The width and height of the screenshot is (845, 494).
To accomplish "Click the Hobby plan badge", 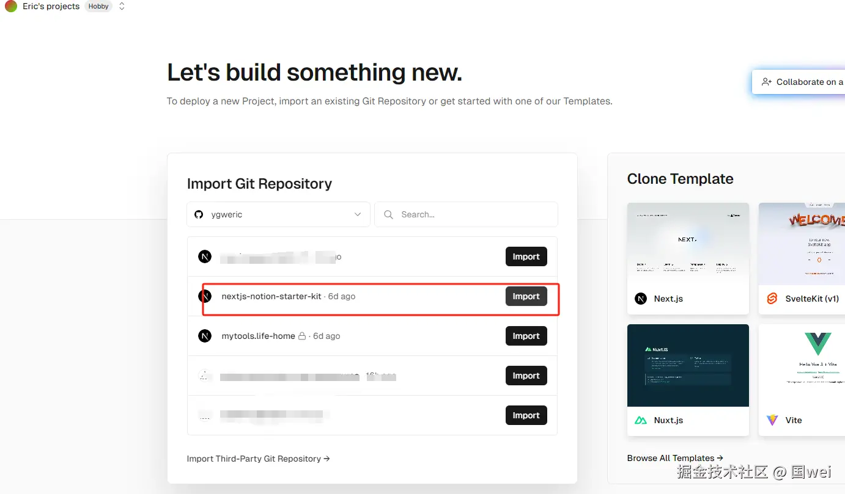I will [x=98, y=6].
